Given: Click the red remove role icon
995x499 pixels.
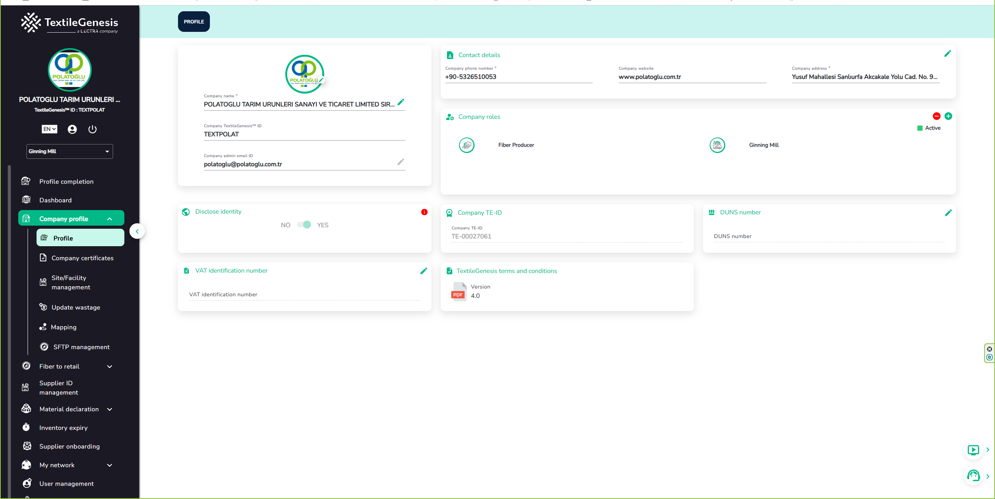Looking at the screenshot, I should pos(937,116).
